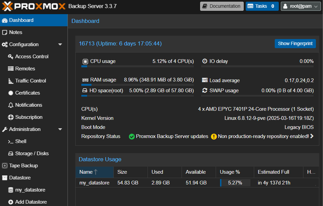Image resolution: width=323 pixels, height=206 pixels.
Task: Collapse the Configuration section arrow
Action: pyautogui.click(x=60, y=44)
